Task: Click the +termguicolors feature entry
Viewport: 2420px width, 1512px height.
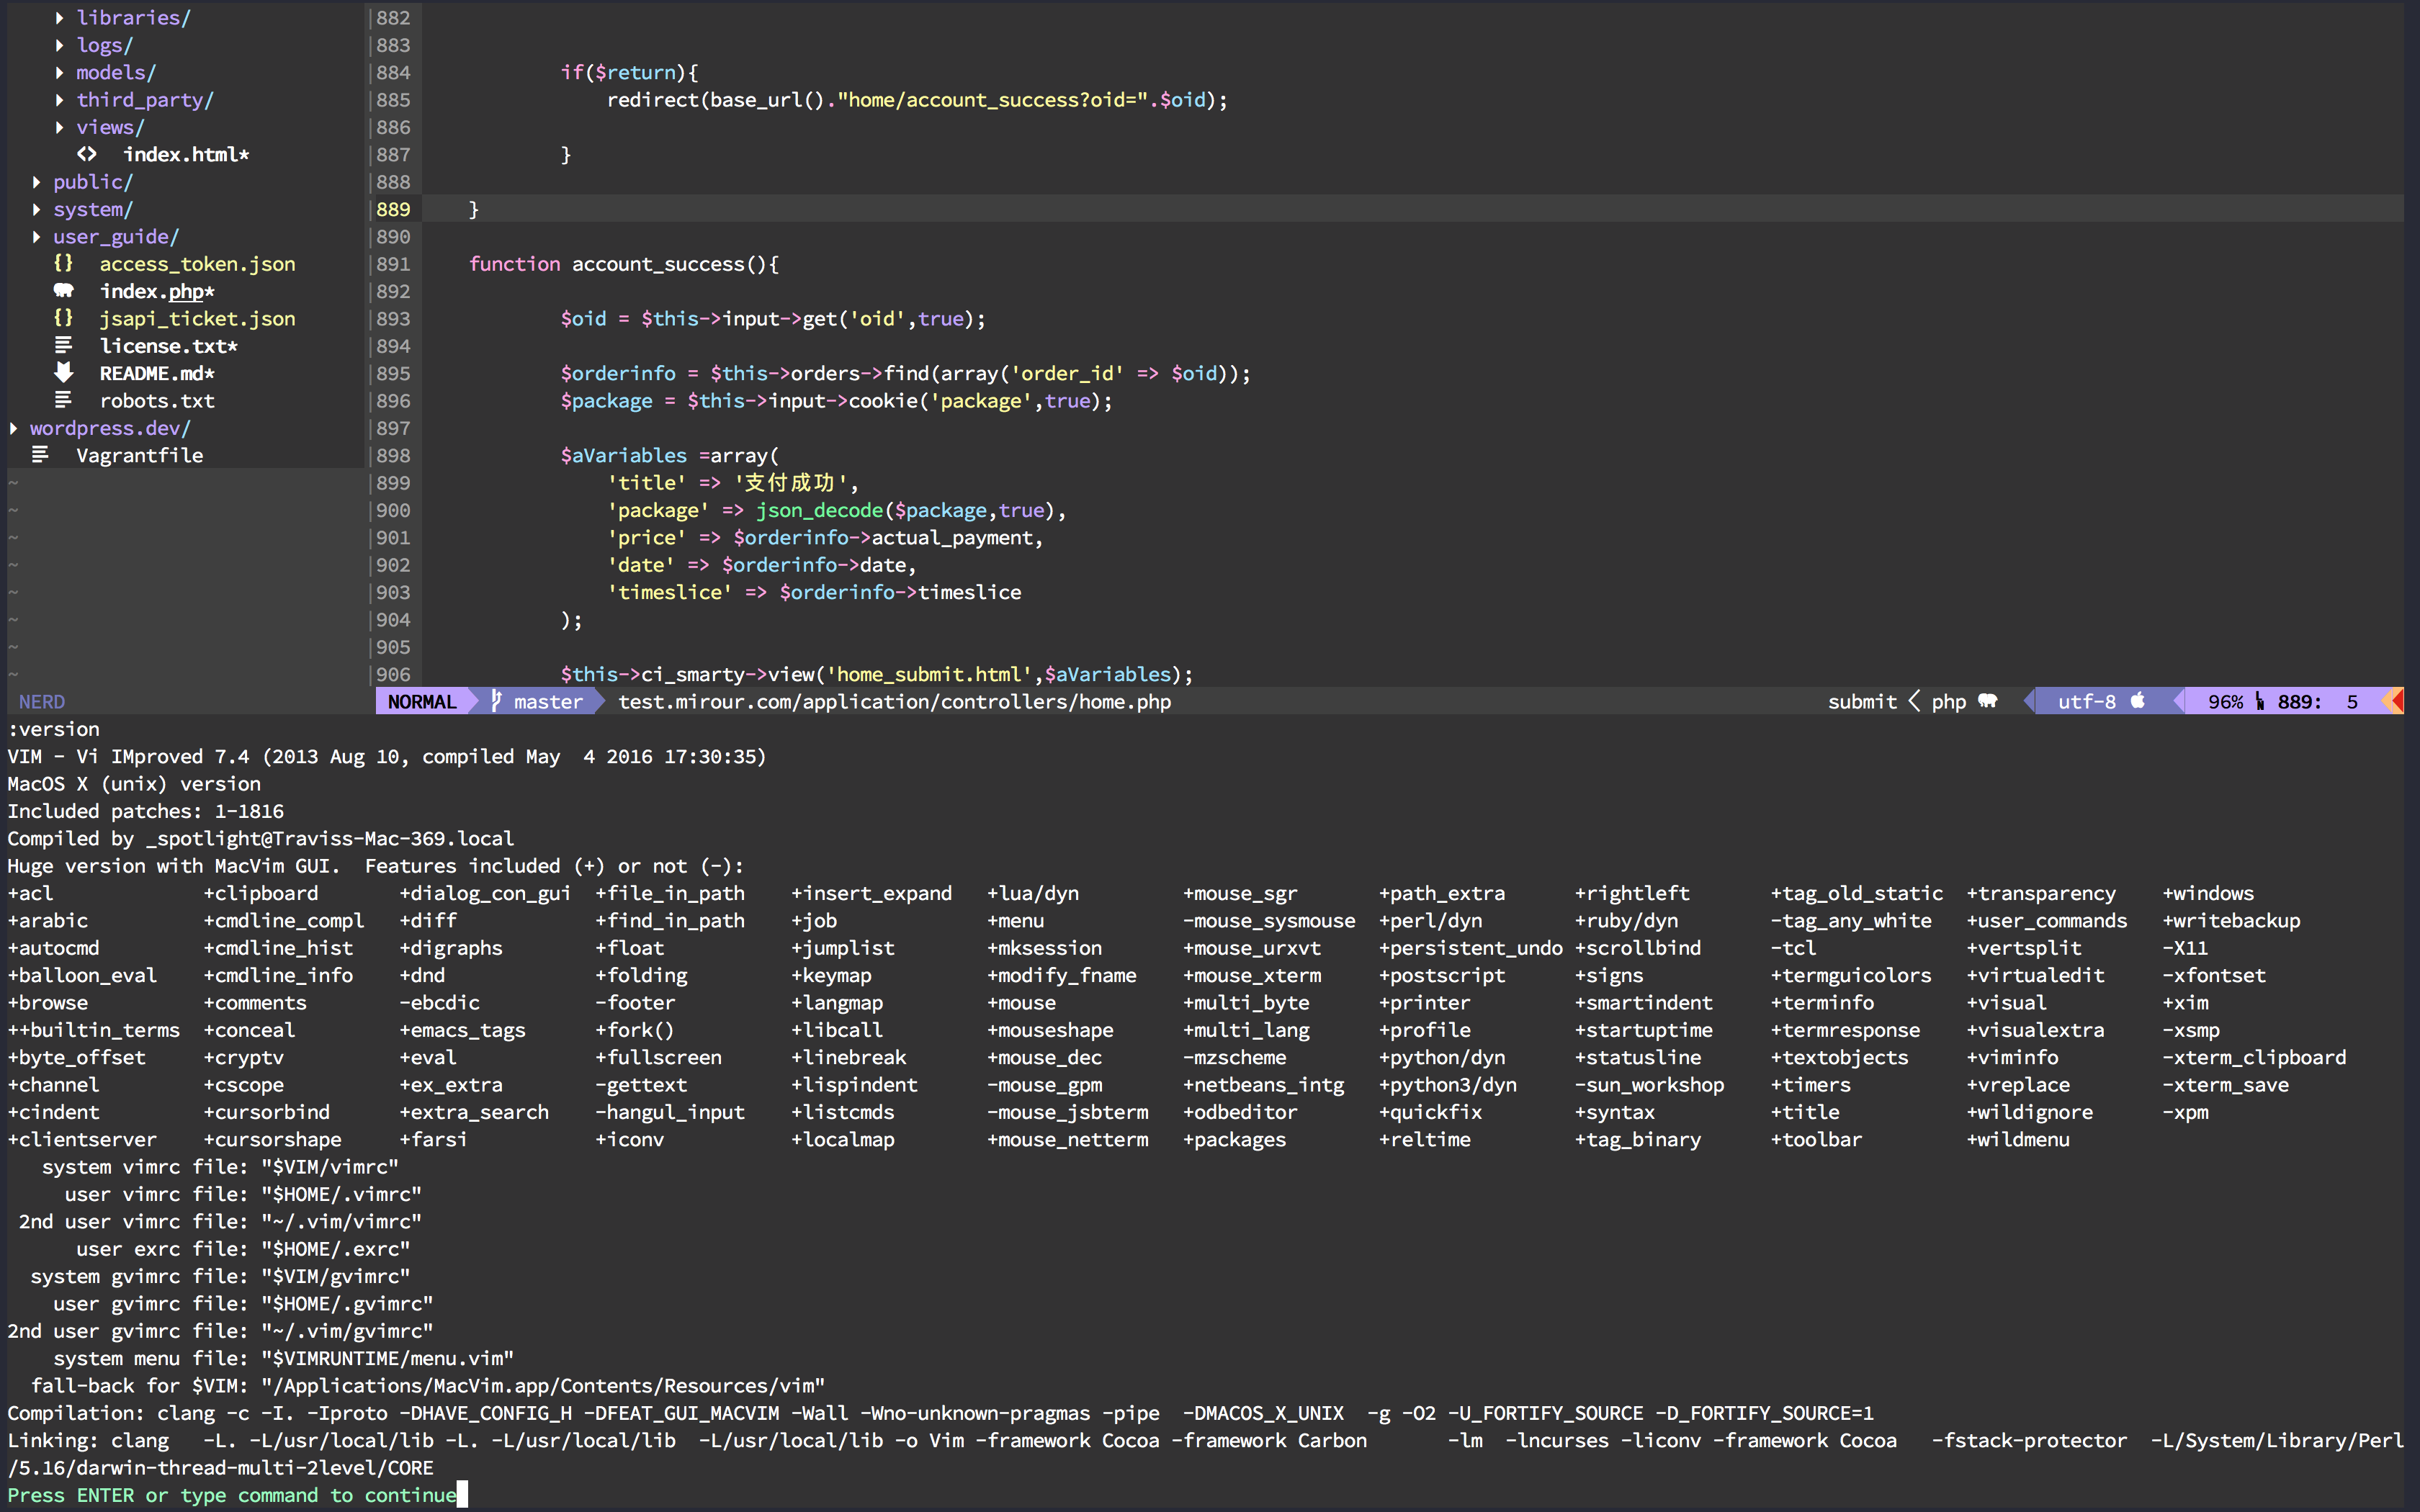Action: pos(1851,975)
